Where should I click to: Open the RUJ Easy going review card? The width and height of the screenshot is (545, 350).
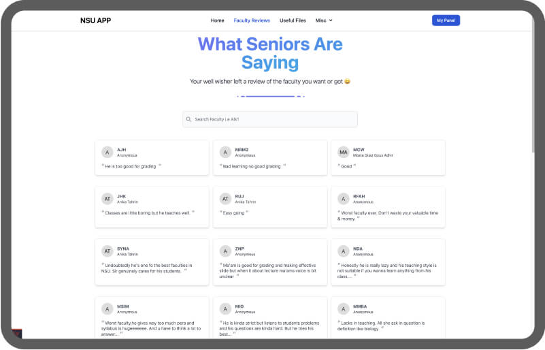pyautogui.click(x=269, y=207)
